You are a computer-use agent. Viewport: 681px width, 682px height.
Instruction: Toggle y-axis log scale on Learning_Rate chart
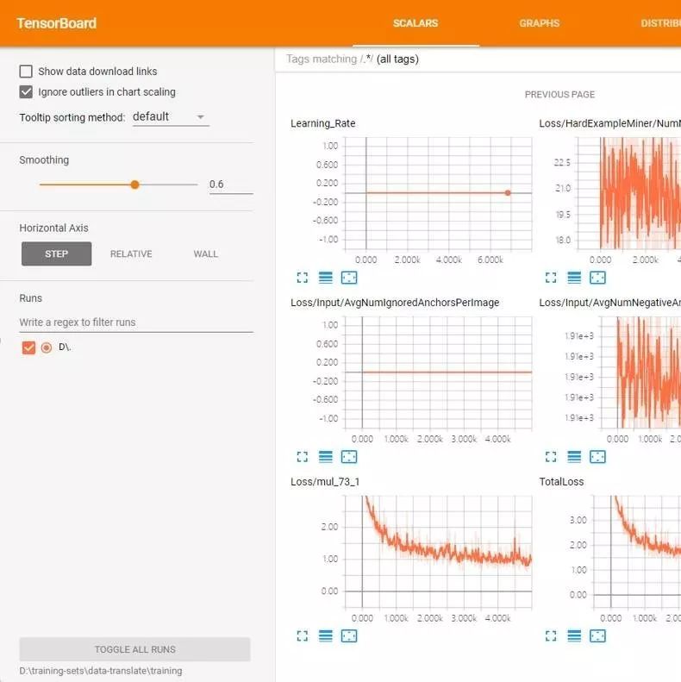[x=325, y=278]
